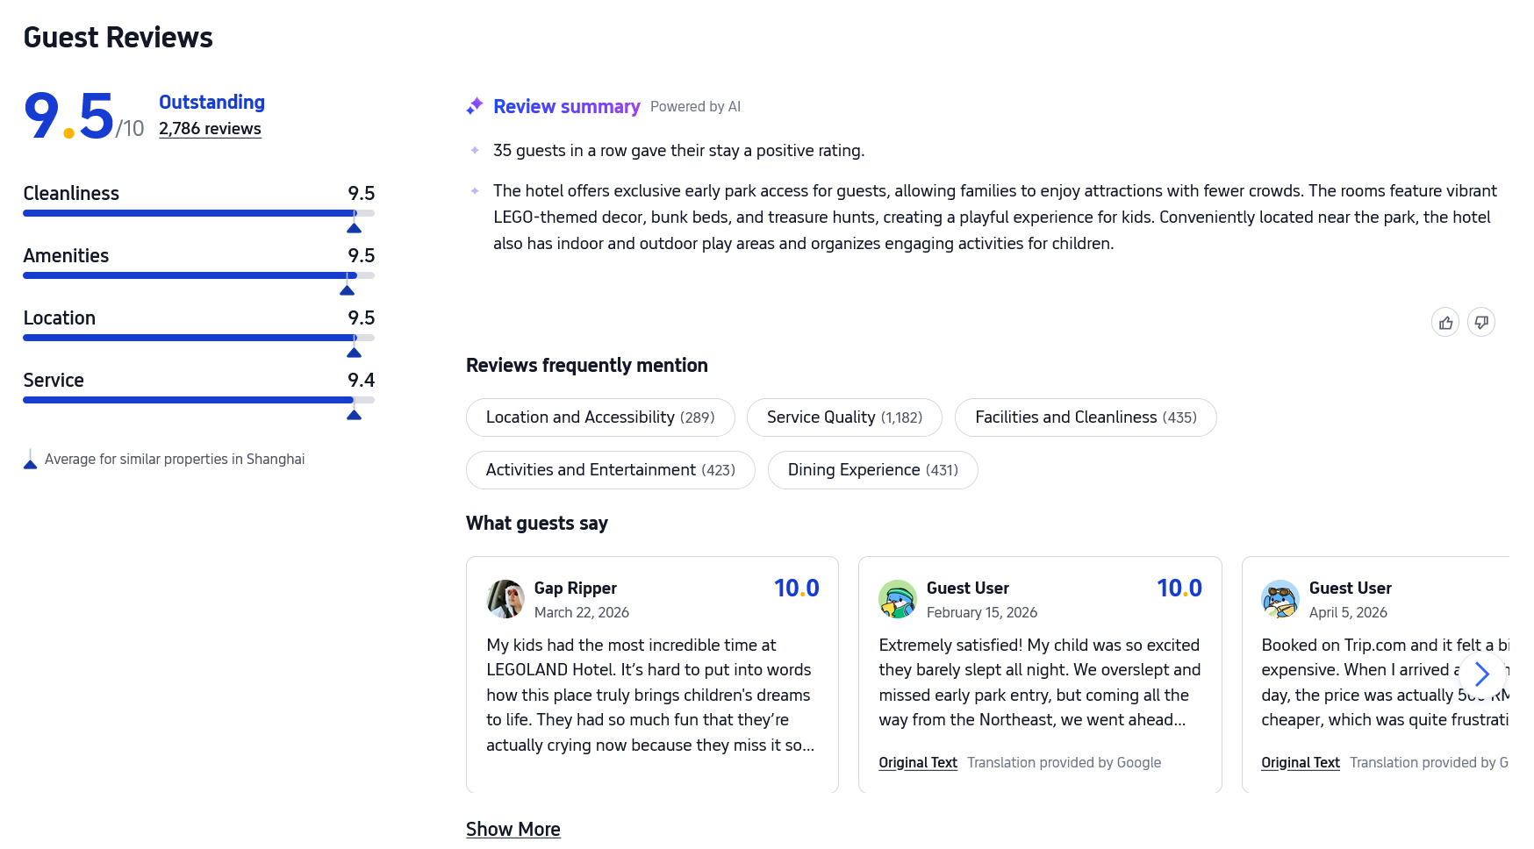Viewport: 1534px width, 849px height.
Task: Click Gap Ripper's profile avatar
Action: coord(505,599)
